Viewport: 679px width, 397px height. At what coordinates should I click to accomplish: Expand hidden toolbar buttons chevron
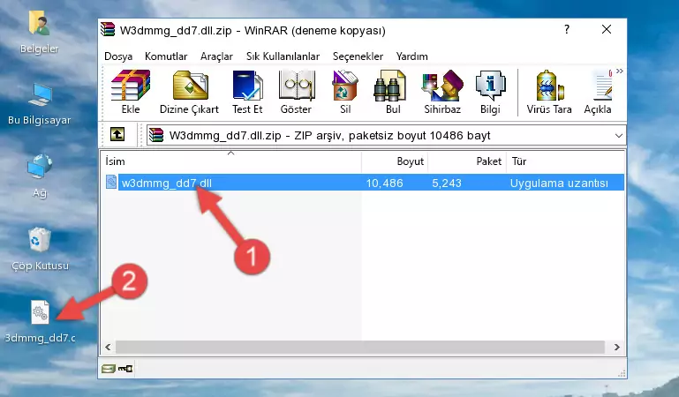tap(620, 71)
